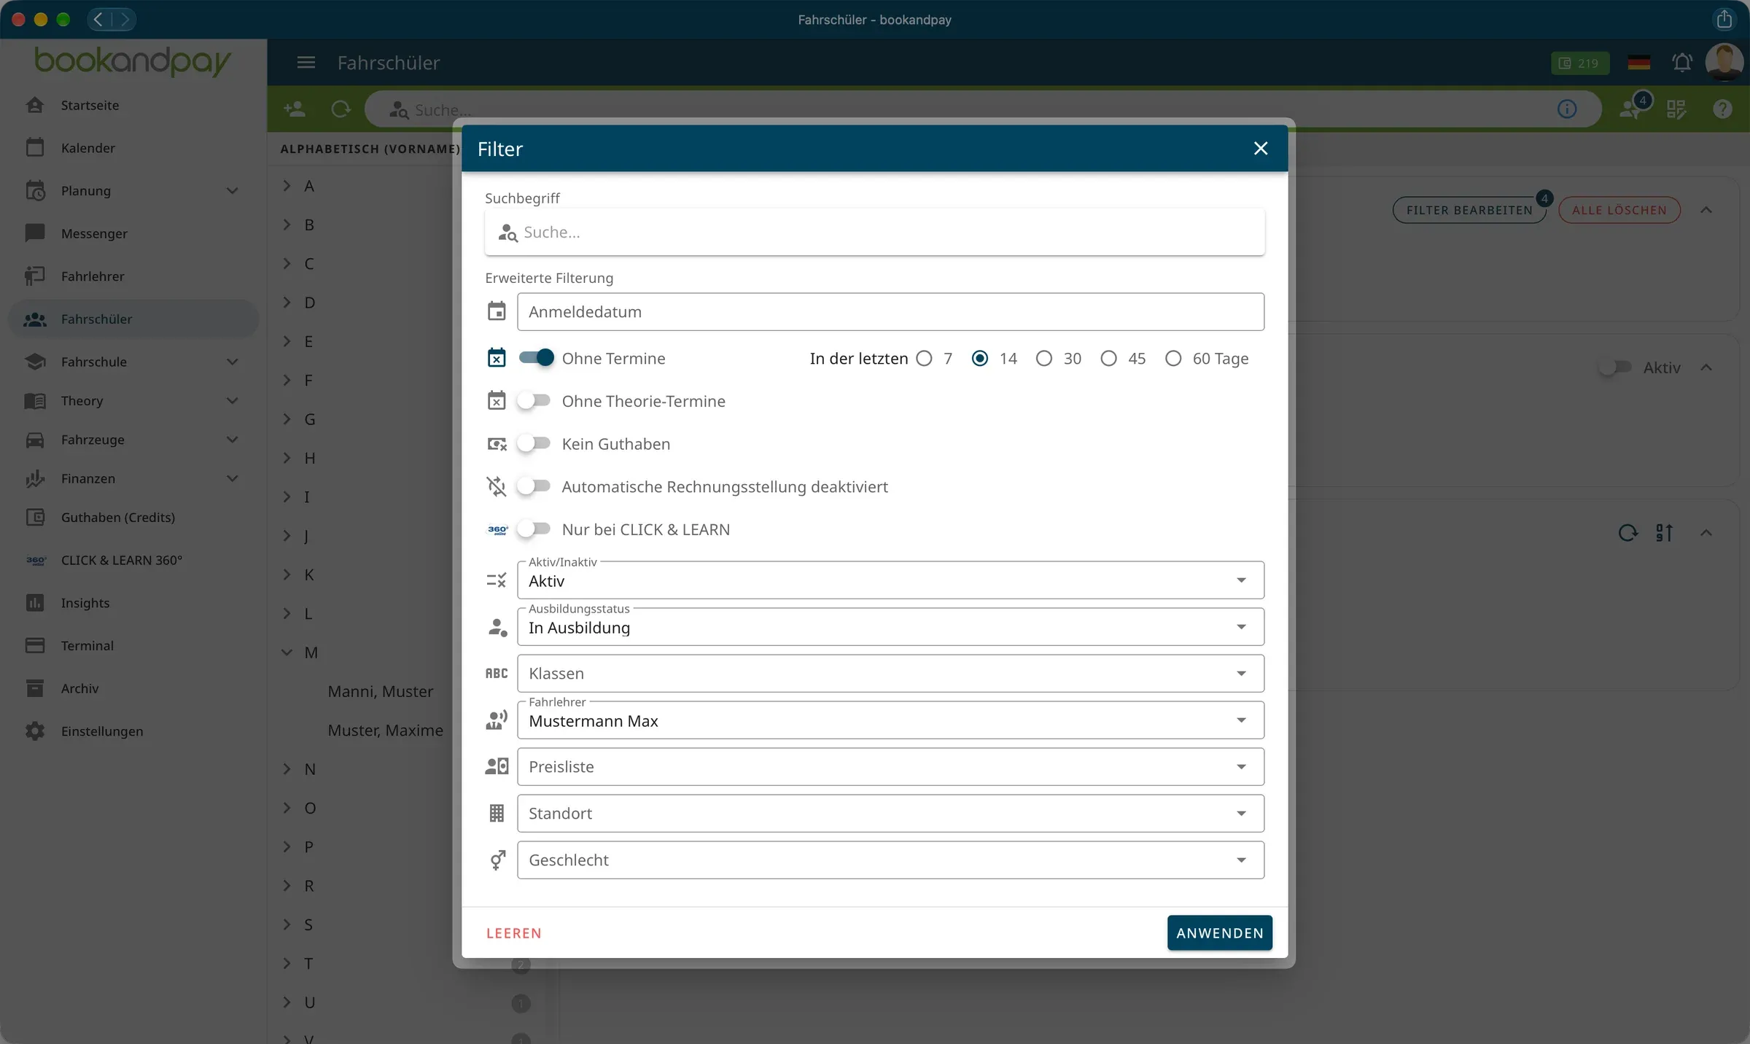
Task: Go to Insights in the sidebar
Action: click(133, 603)
